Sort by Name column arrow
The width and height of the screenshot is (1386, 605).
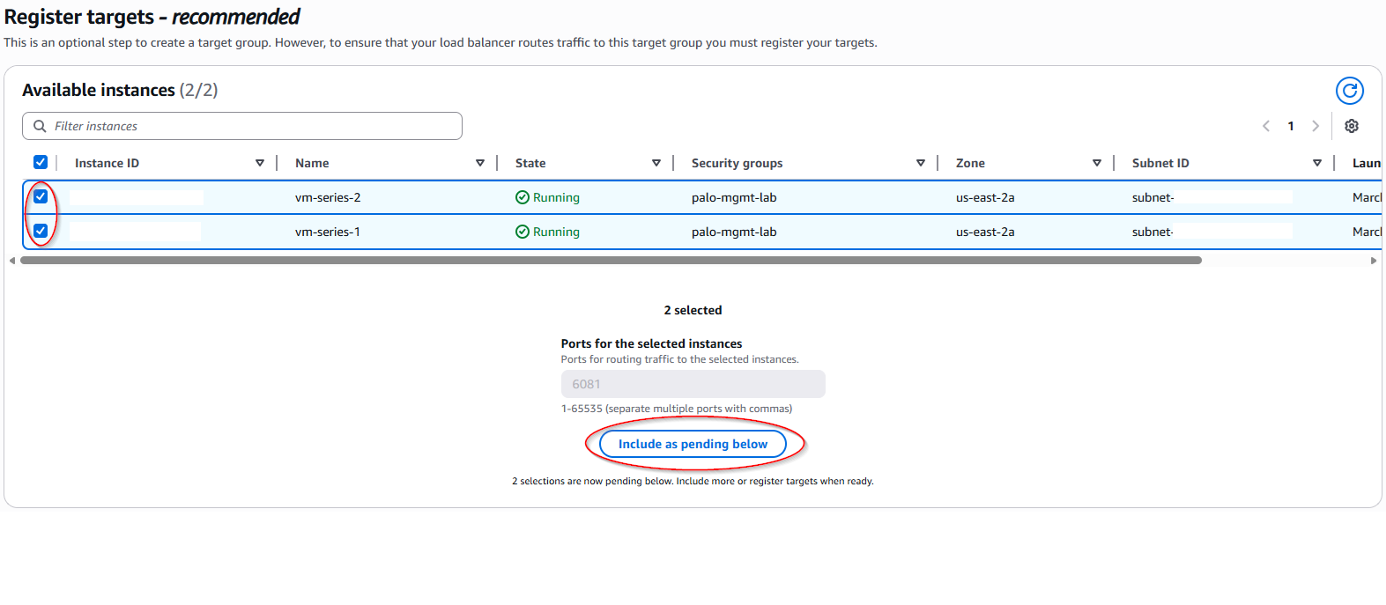480,163
